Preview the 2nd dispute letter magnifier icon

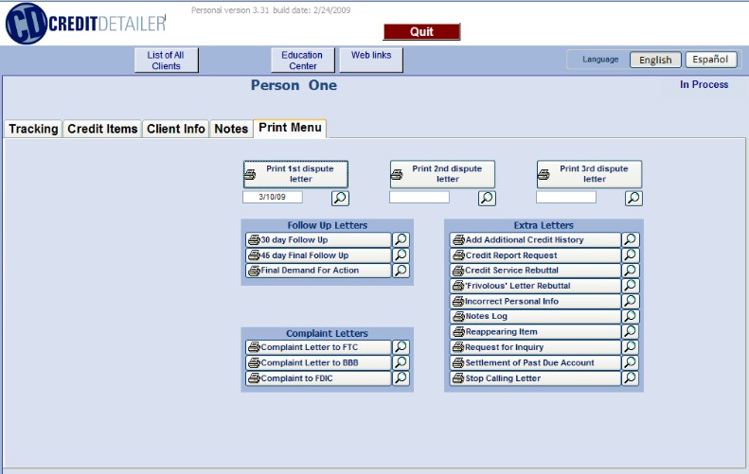pyautogui.click(x=487, y=198)
